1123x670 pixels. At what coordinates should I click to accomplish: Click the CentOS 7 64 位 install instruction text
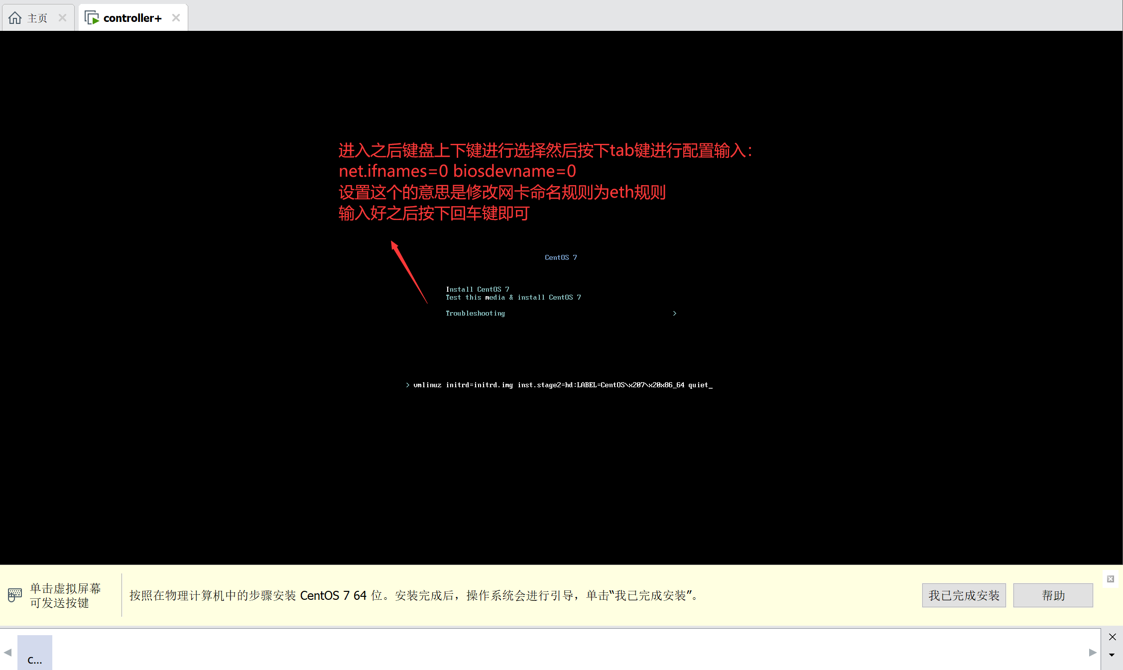point(415,595)
